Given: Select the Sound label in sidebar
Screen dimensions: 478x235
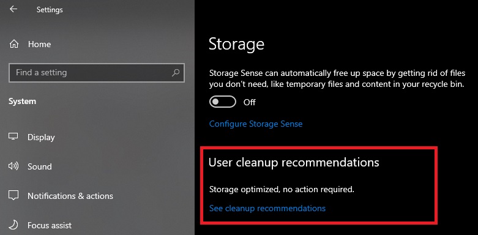Looking at the screenshot, I should click(40, 166).
